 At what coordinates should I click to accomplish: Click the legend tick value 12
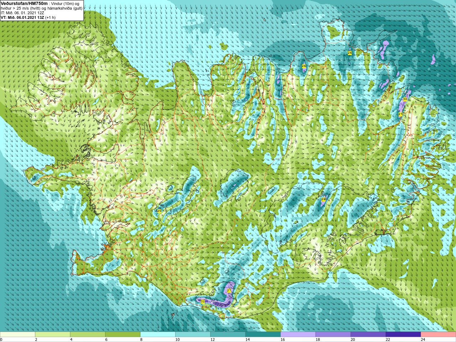212,340
